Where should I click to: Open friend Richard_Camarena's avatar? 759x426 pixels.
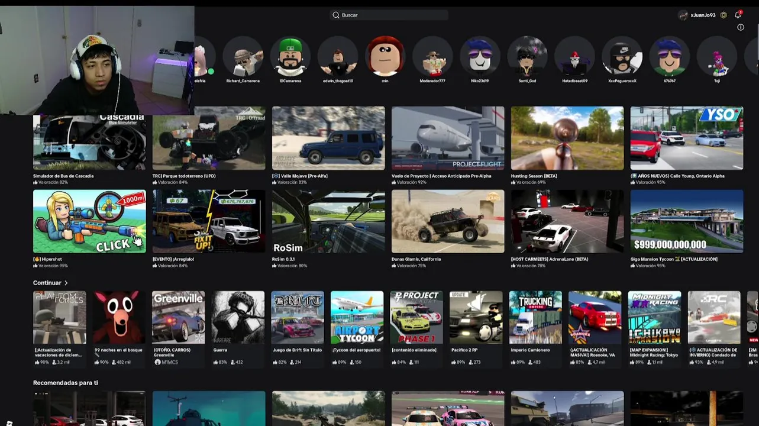[x=243, y=57]
